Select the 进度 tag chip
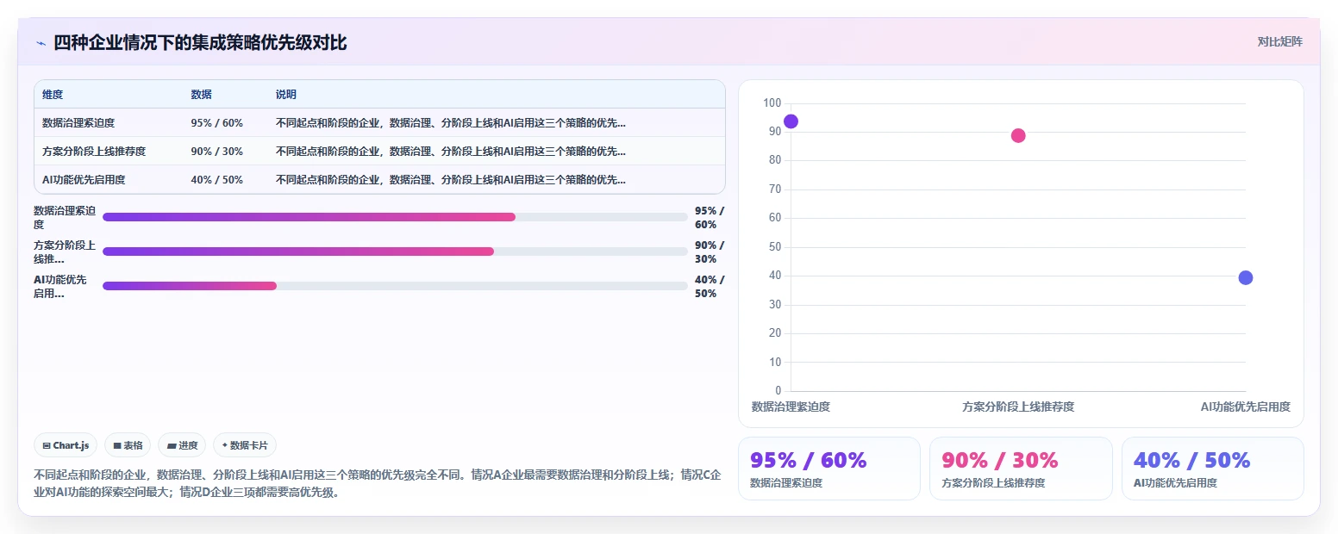The width and height of the screenshot is (1338, 534). click(182, 445)
